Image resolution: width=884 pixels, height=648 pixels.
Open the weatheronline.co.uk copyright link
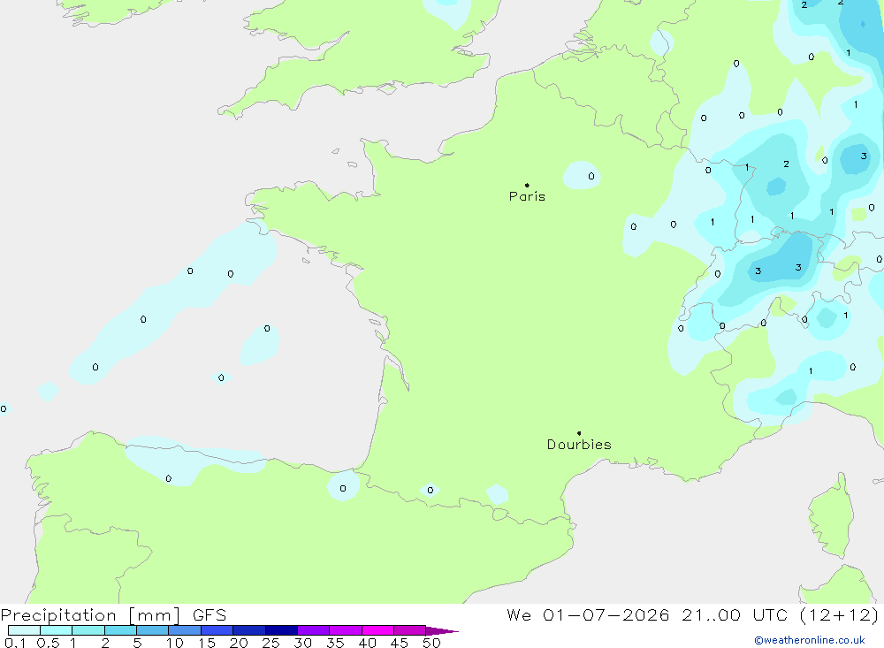point(810,640)
